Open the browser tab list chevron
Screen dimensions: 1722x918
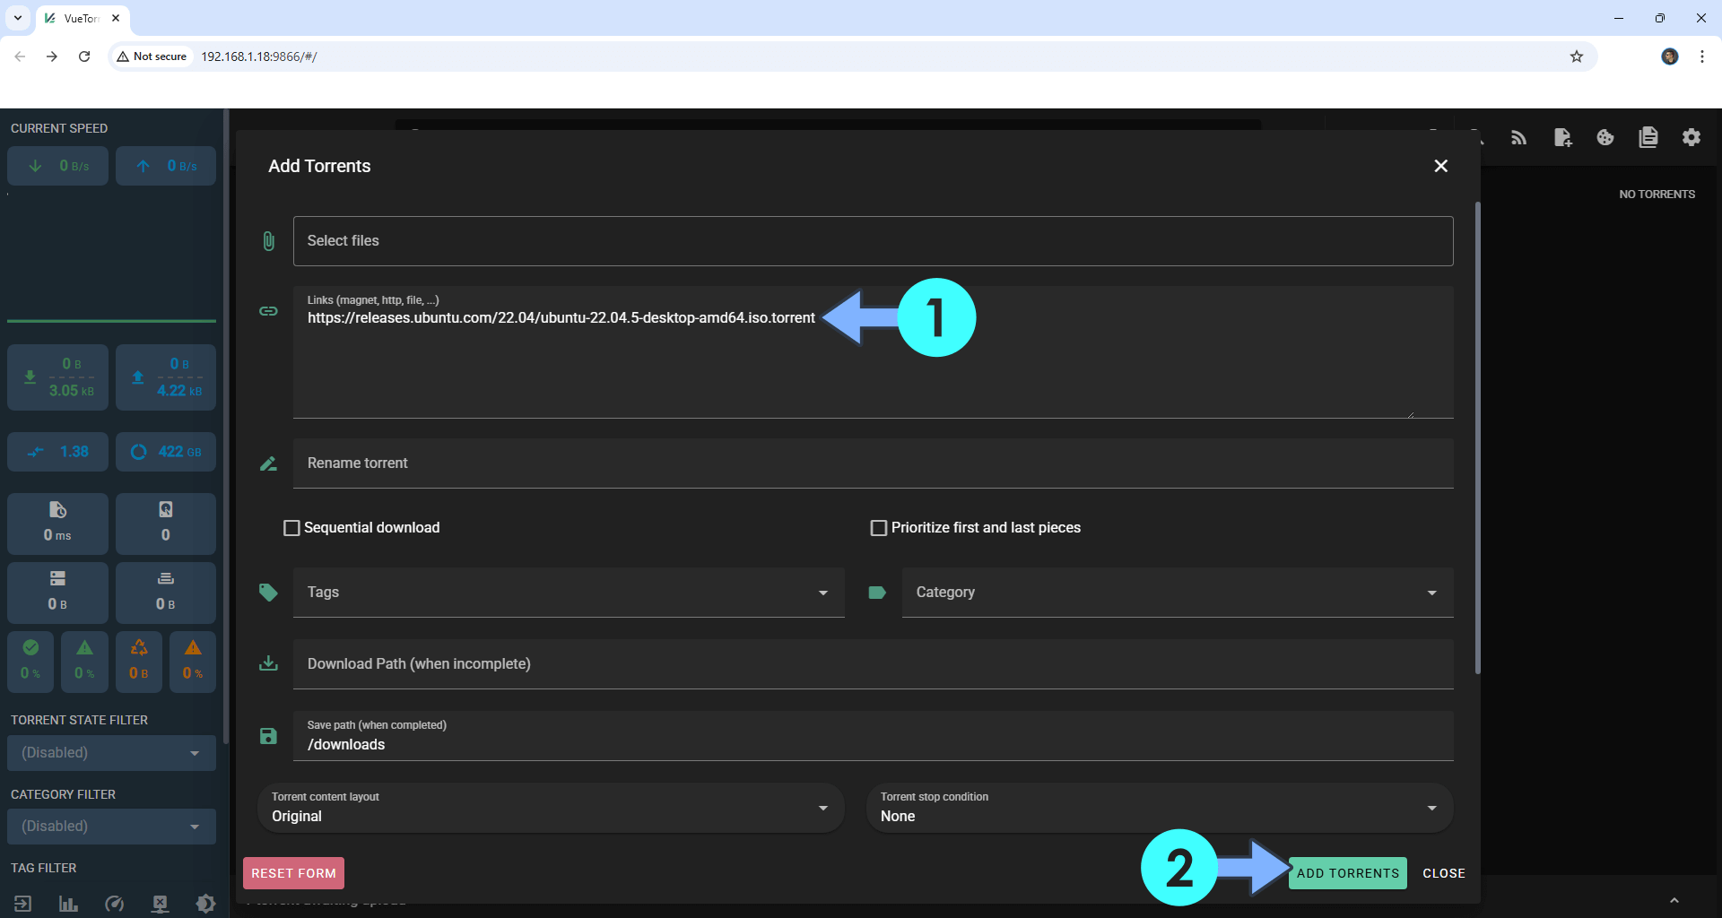coord(17,18)
